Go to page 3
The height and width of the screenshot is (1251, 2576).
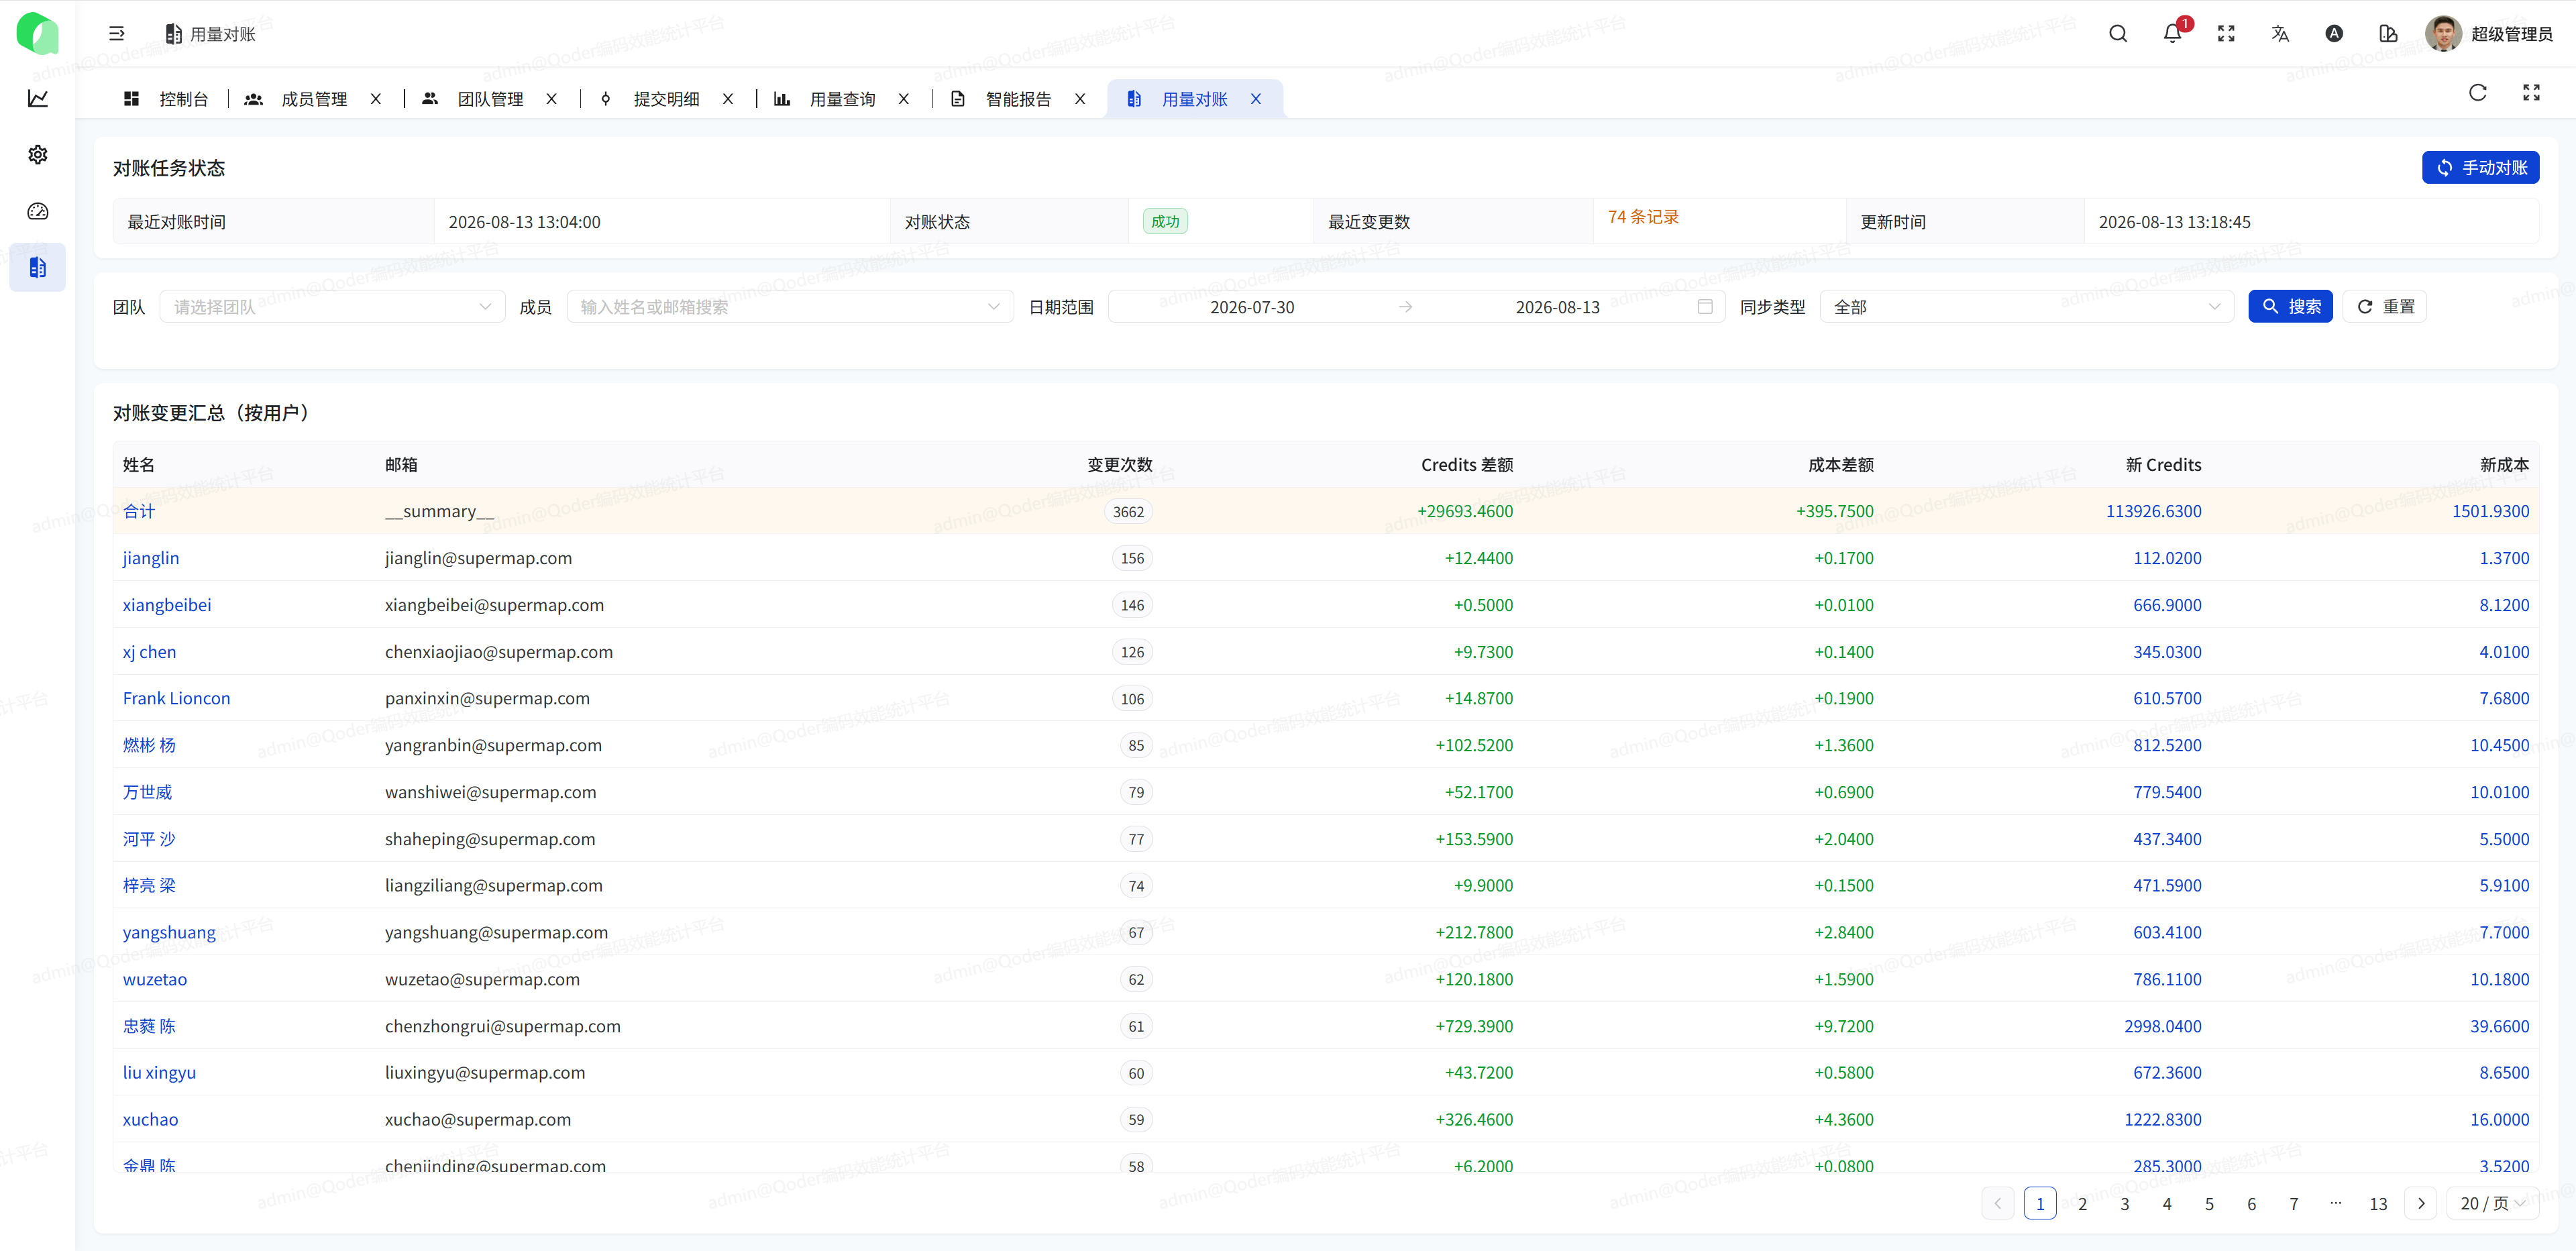coord(2124,1203)
